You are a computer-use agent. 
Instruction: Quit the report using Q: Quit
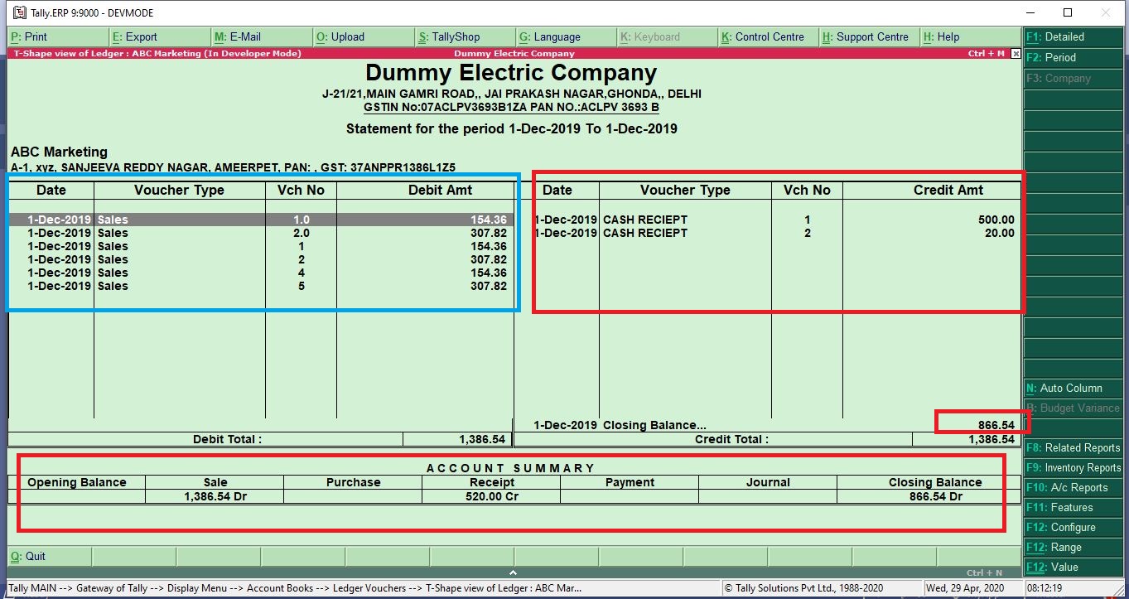(50, 556)
